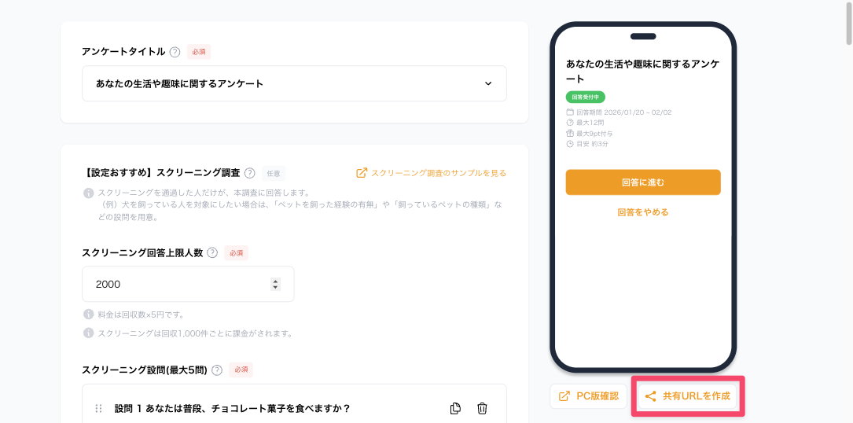
Task: Click drag handle icon of 設問 1
Action: 99,408
